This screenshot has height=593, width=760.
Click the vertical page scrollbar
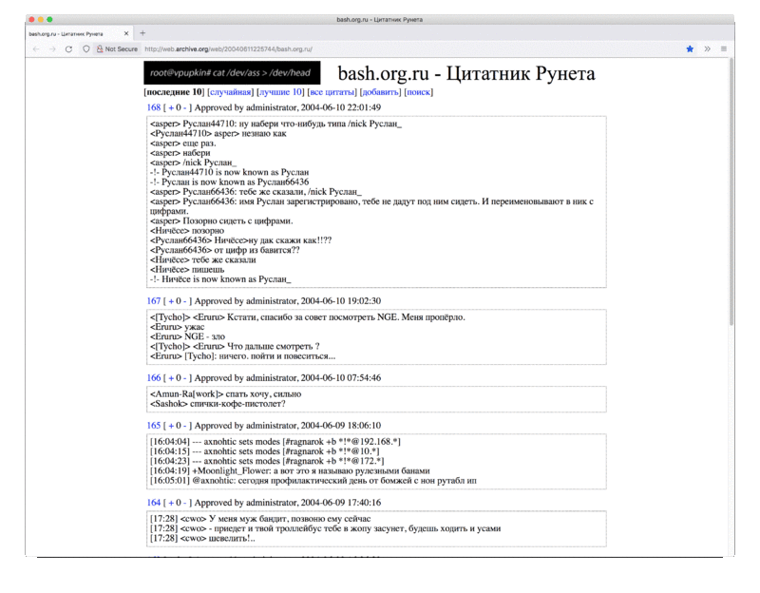[x=731, y=190]
